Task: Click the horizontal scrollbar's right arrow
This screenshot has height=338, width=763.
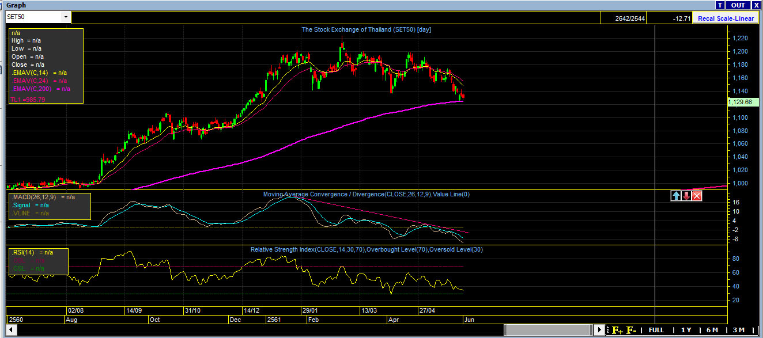Action: (600, 330)
